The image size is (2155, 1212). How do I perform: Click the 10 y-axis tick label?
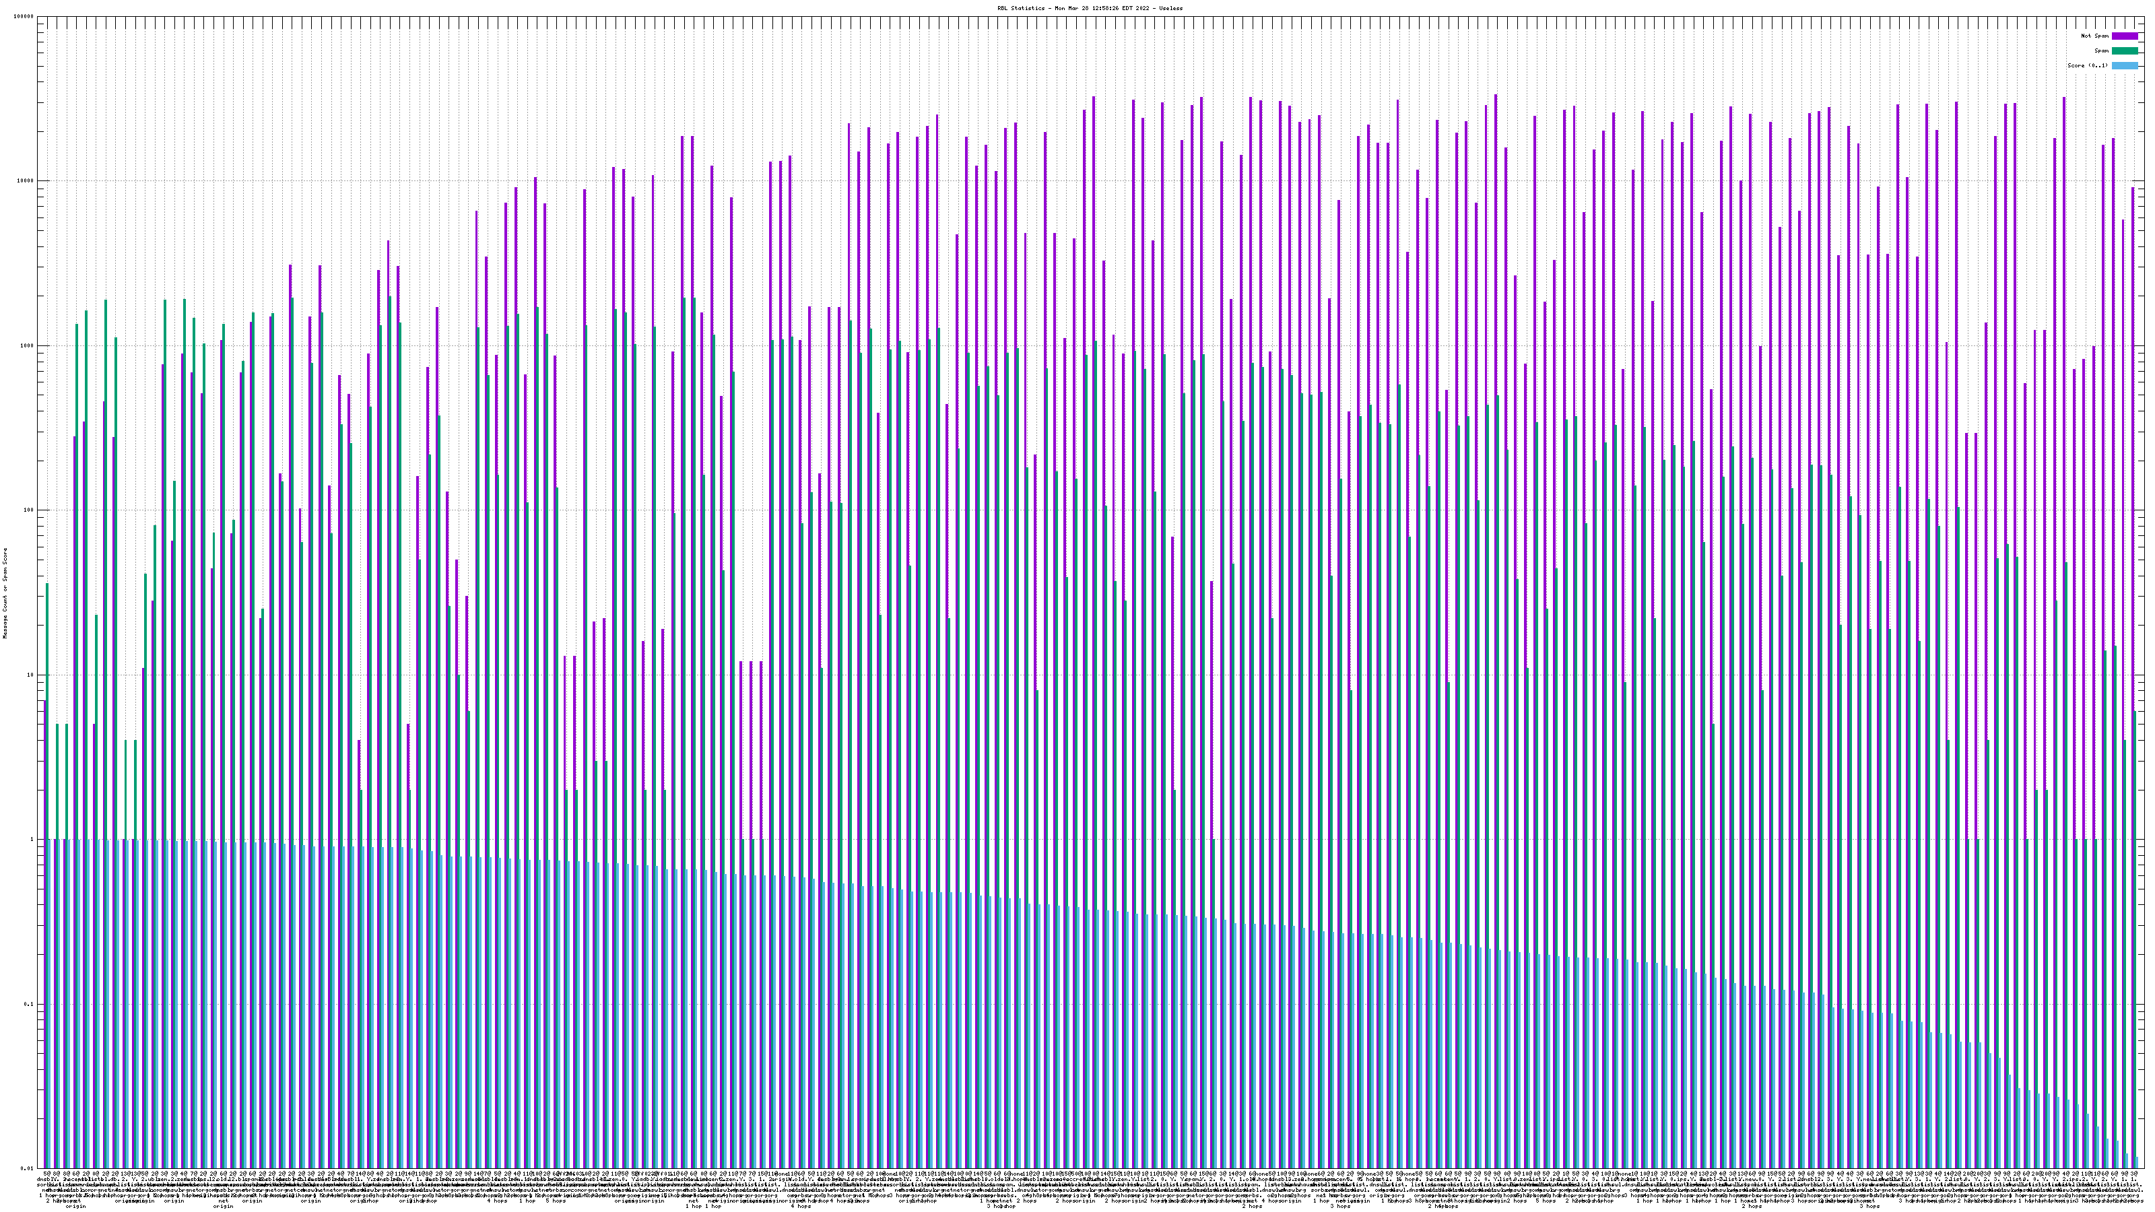32,675
